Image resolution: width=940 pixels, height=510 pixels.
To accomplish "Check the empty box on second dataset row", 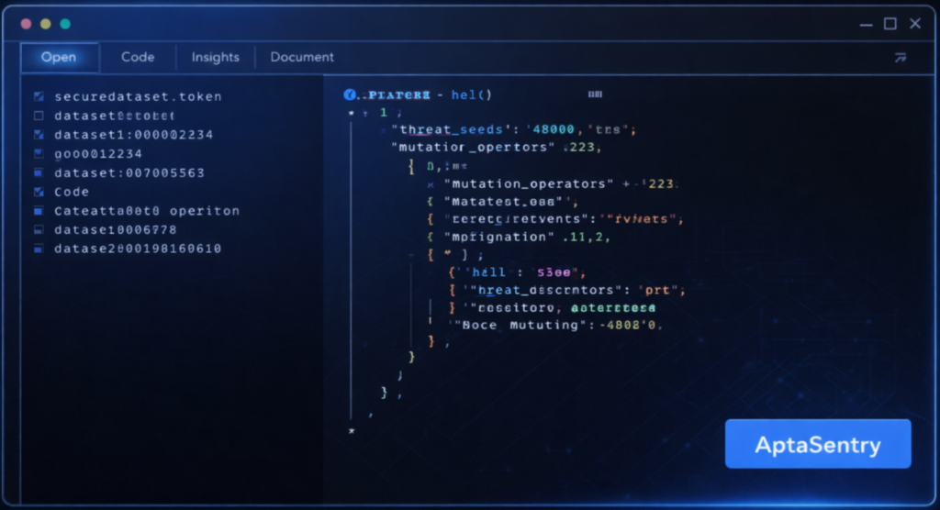I will (39, 116).
